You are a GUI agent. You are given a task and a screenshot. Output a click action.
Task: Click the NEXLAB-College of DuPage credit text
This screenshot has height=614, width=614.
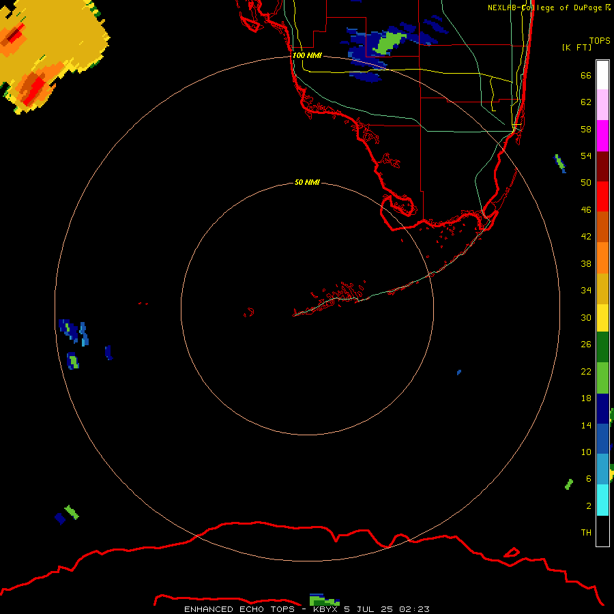pyautogui.click(x=544, y=8)
